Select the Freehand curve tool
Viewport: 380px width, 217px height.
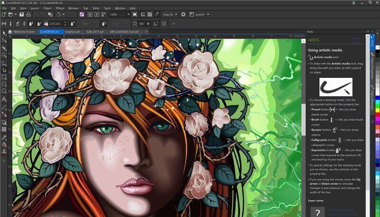tap(4, 63)
